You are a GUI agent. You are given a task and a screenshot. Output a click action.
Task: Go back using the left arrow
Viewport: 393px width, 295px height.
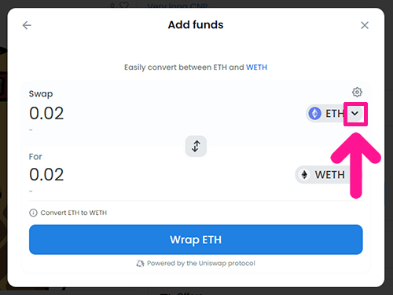pos(27,25)
